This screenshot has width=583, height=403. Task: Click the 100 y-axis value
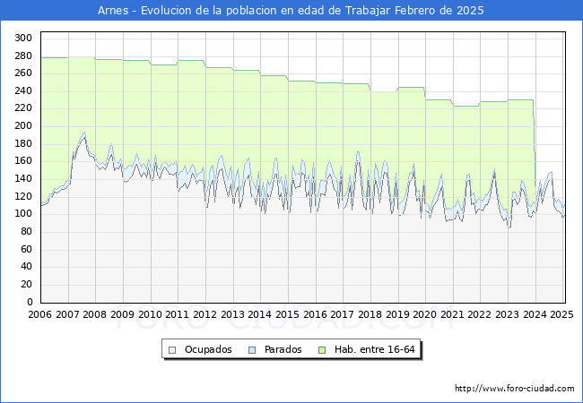point(23,214)
